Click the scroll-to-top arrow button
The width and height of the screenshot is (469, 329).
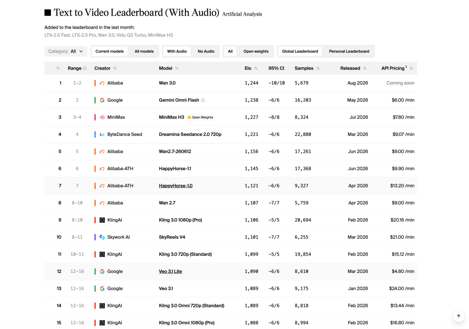(459, 316)
